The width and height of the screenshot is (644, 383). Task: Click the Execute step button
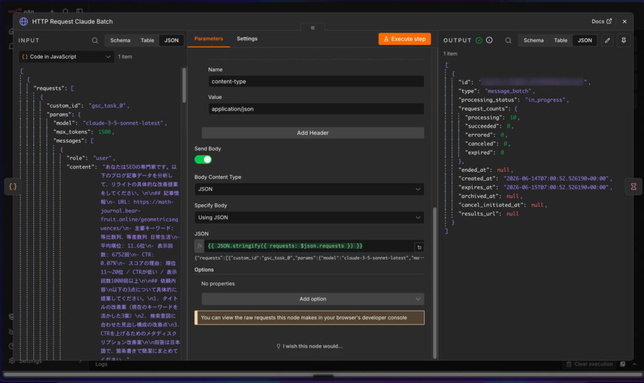click(404, 39)
